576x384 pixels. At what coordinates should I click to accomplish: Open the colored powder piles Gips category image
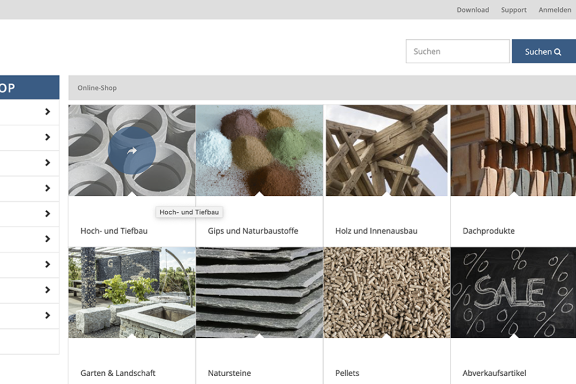point(259,150)
